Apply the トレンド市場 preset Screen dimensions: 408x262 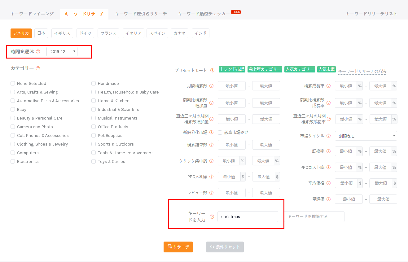coord(232,69)
